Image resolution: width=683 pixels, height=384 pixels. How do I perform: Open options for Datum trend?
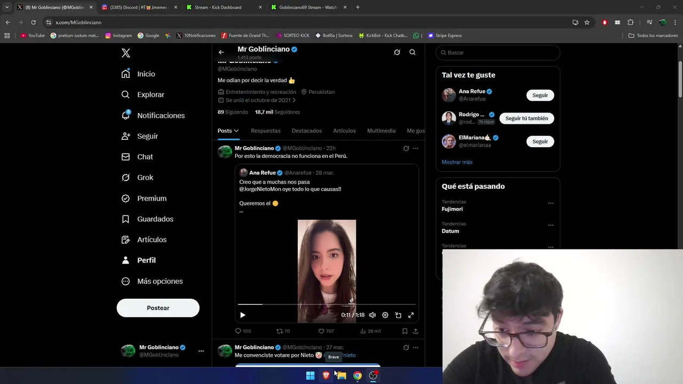pyautogui.click(x=551, y=225)
